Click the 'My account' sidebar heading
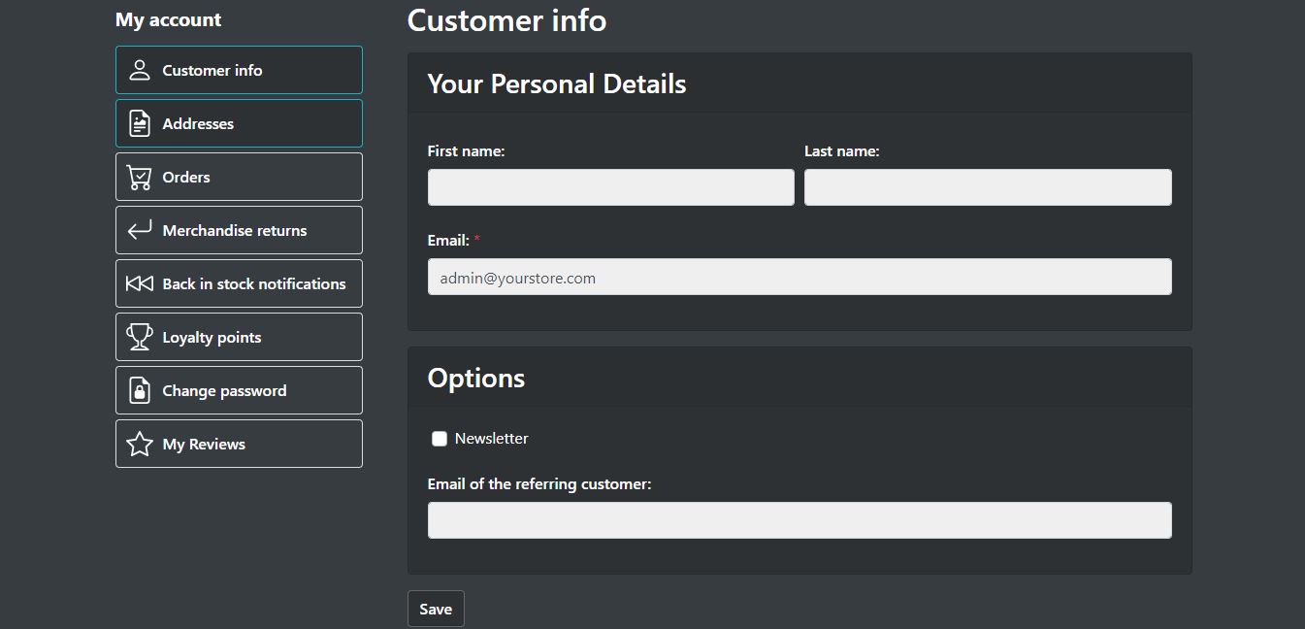The height and width of the screenshot is (629, 1305). point(168,19)
